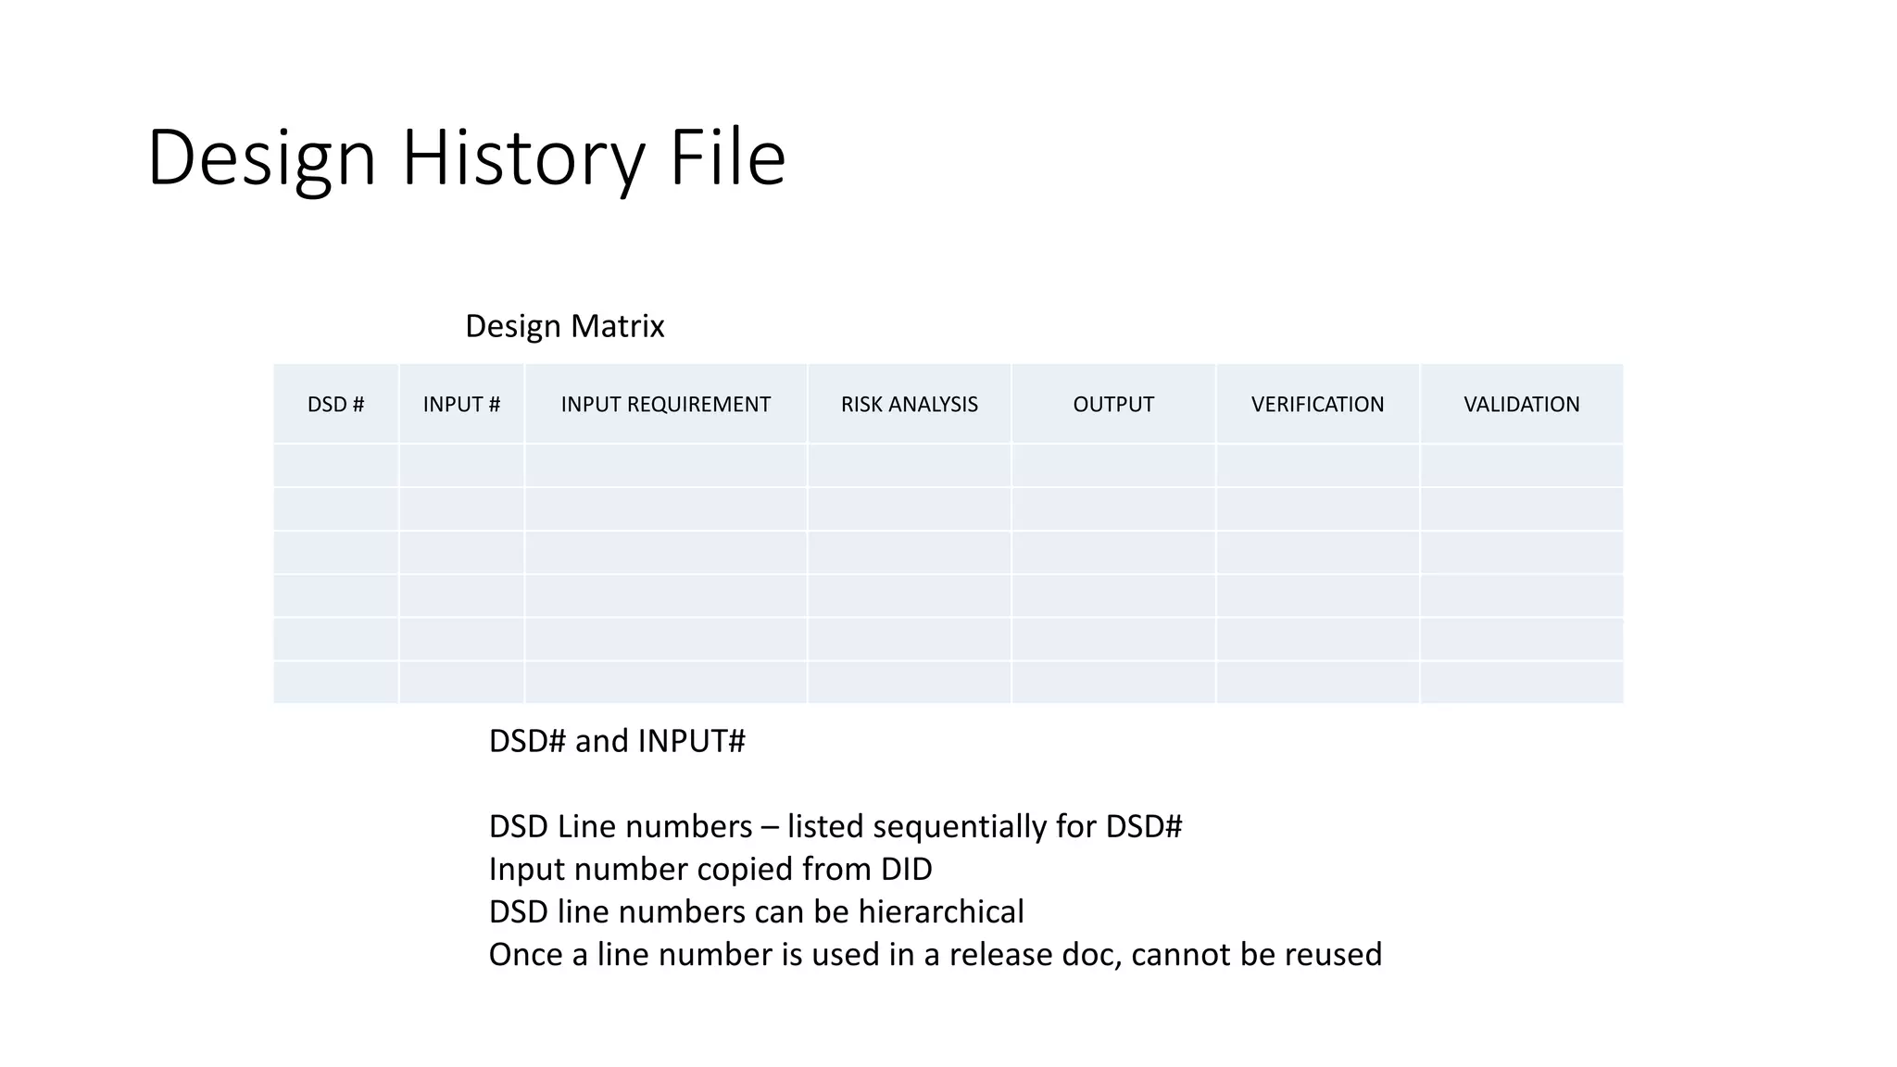Click the VERIFICATION header cell
This screenshot has width=1897, height=1067.
pos(1317,405)
